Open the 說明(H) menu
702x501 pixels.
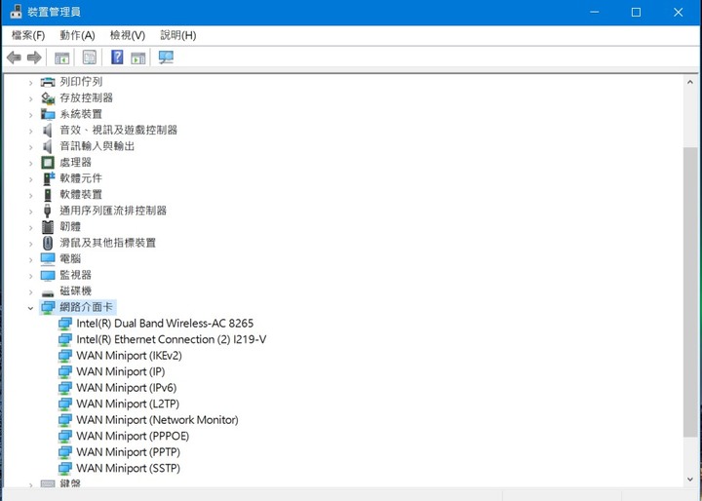pos(178,35)
